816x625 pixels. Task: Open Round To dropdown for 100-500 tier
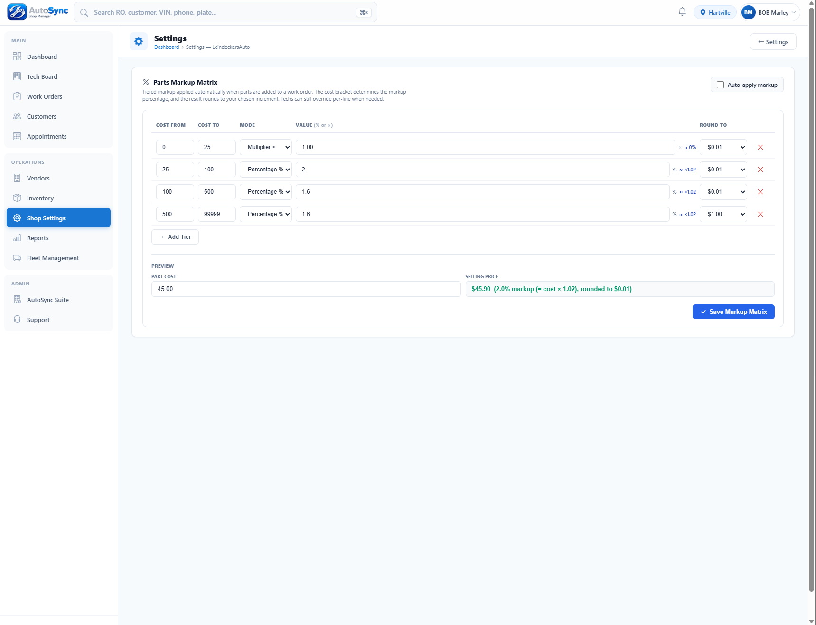(723, 192)
